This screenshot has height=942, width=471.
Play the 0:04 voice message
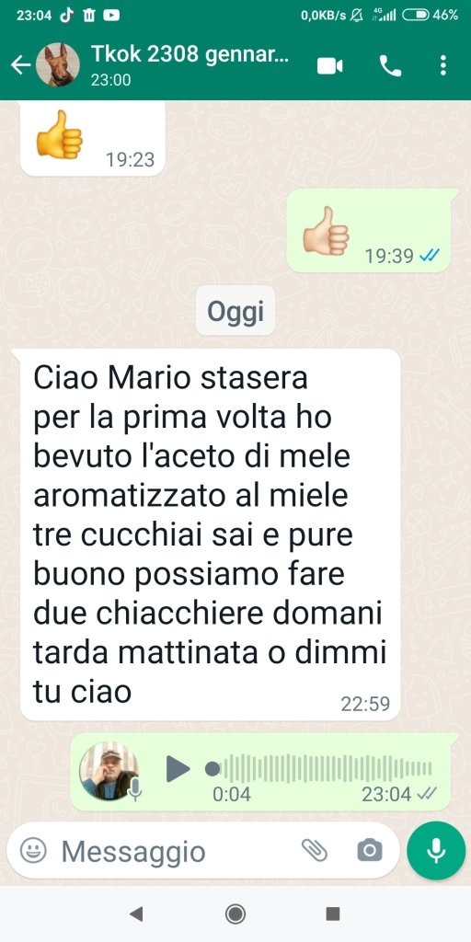pos(178,768)
